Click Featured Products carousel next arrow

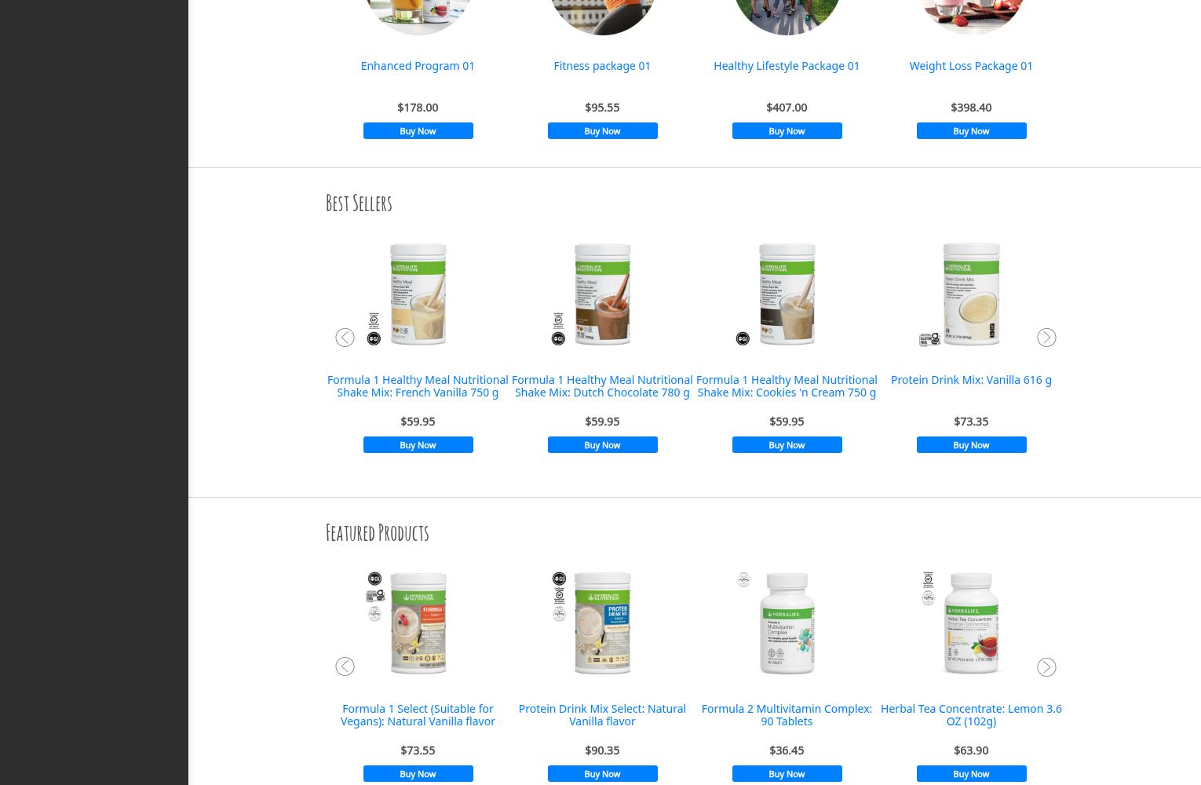tap(1046, 666)
